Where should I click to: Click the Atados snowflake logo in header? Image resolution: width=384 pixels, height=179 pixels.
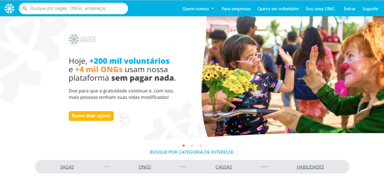point(9,9)
